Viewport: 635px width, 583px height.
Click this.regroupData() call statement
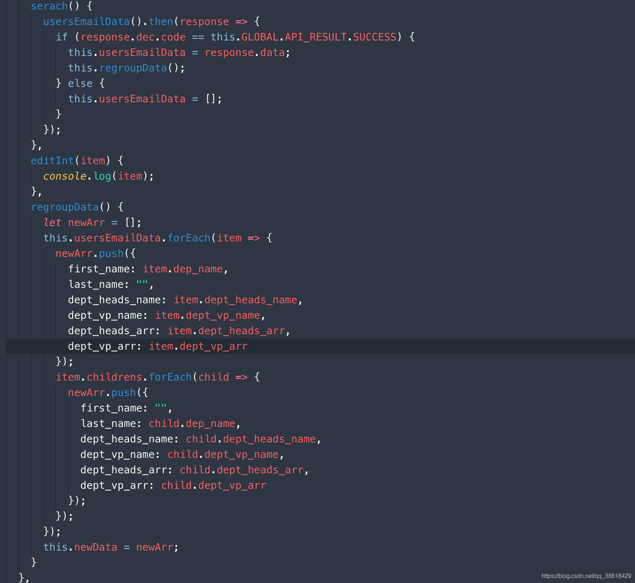127,68
